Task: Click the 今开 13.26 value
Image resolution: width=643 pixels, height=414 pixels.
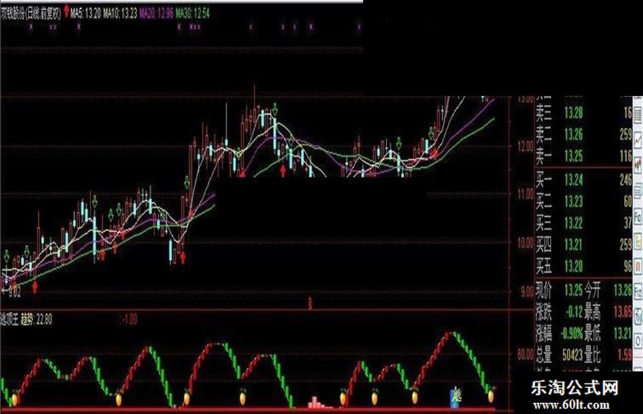Action: tap(623, 290)
